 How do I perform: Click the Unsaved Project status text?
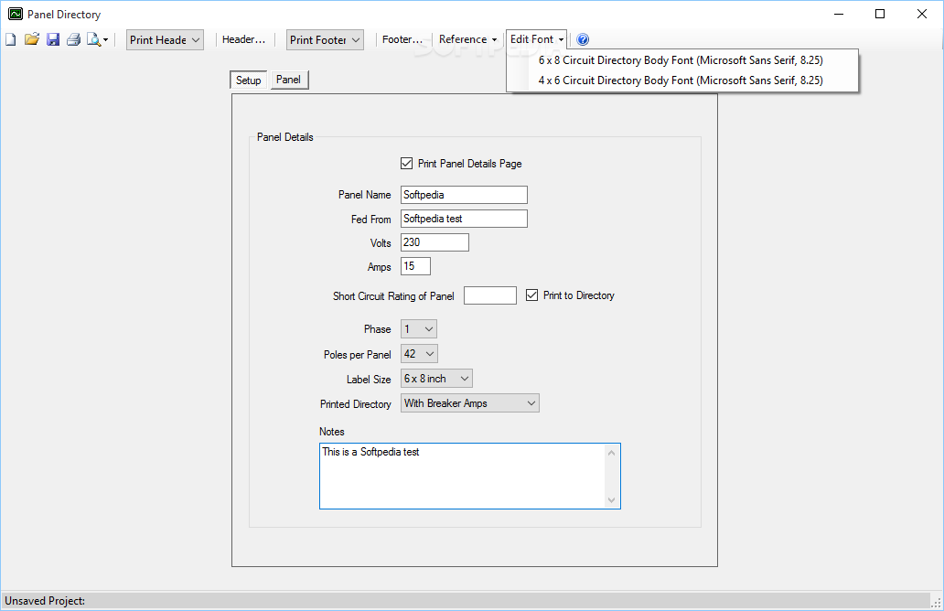(x=45, y=601)
